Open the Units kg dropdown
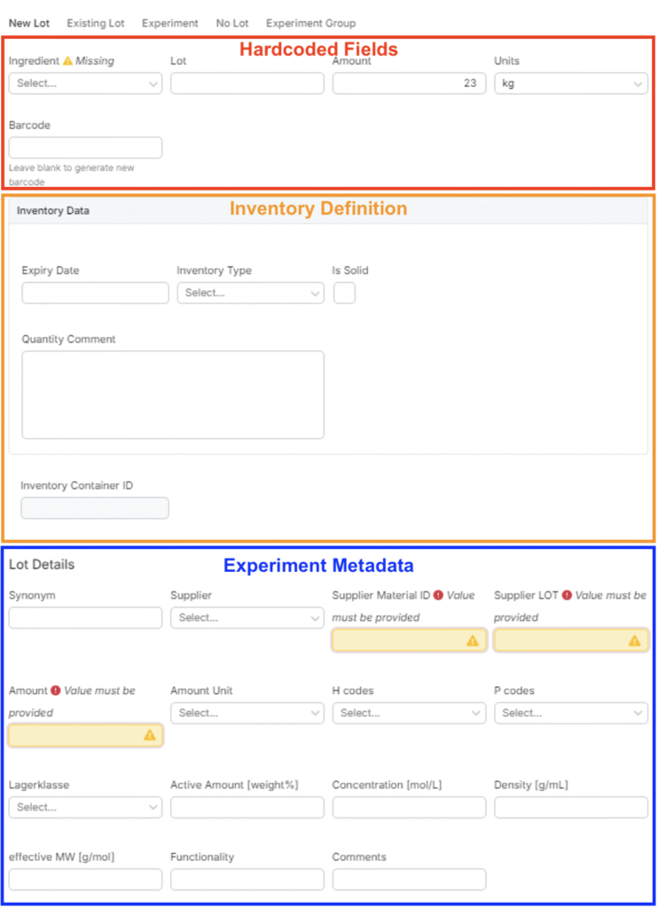The height and width of the screenshot is (908, 658). click(570, 83)
